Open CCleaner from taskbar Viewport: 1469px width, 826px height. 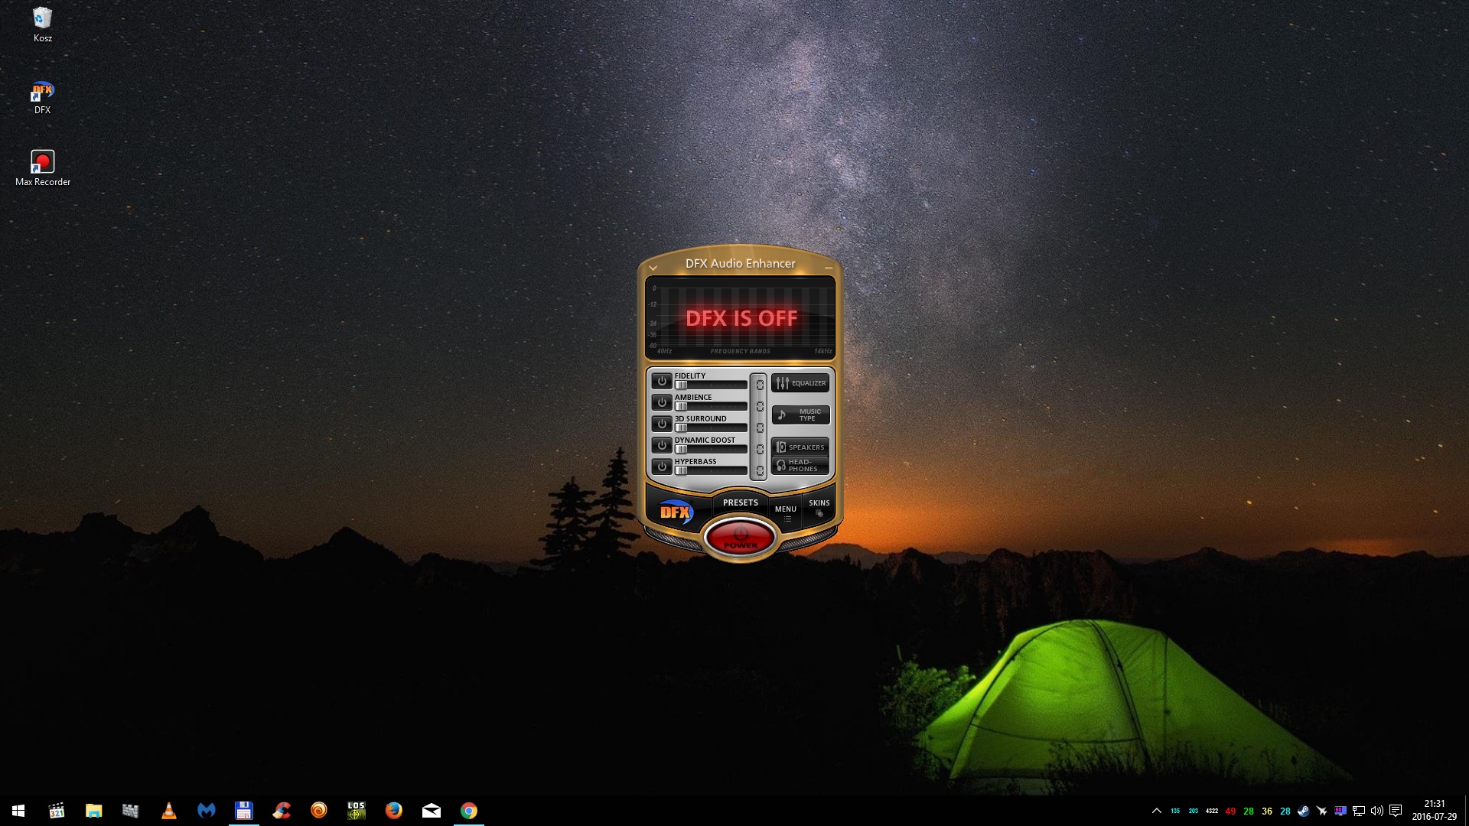click(x=281, y=811)
